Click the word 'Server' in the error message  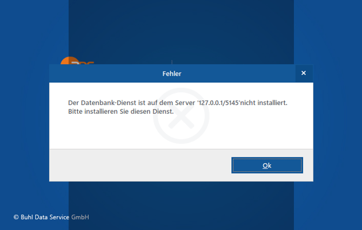185,103
